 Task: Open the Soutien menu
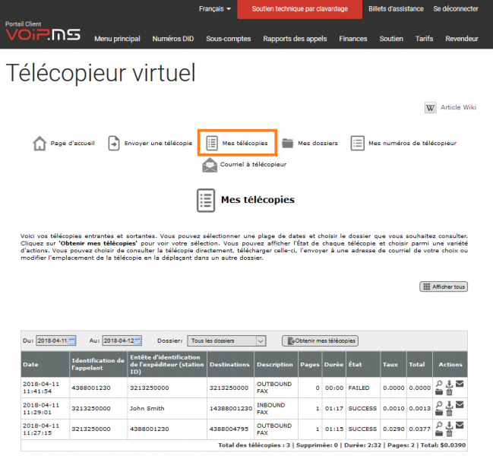(x=391, y=39)
